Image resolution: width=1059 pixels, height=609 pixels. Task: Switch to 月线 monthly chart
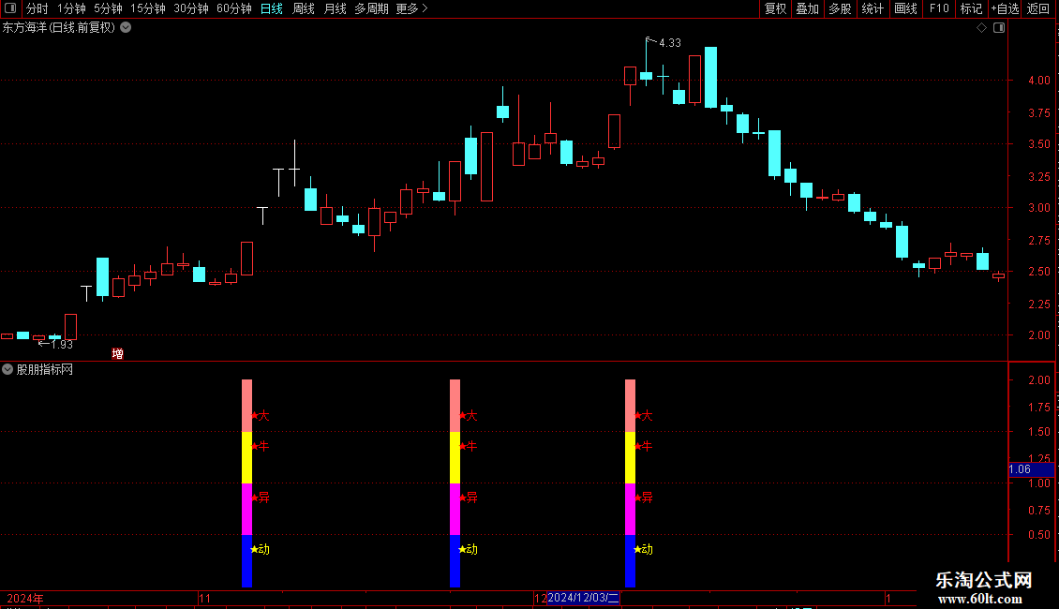[335, 8]
